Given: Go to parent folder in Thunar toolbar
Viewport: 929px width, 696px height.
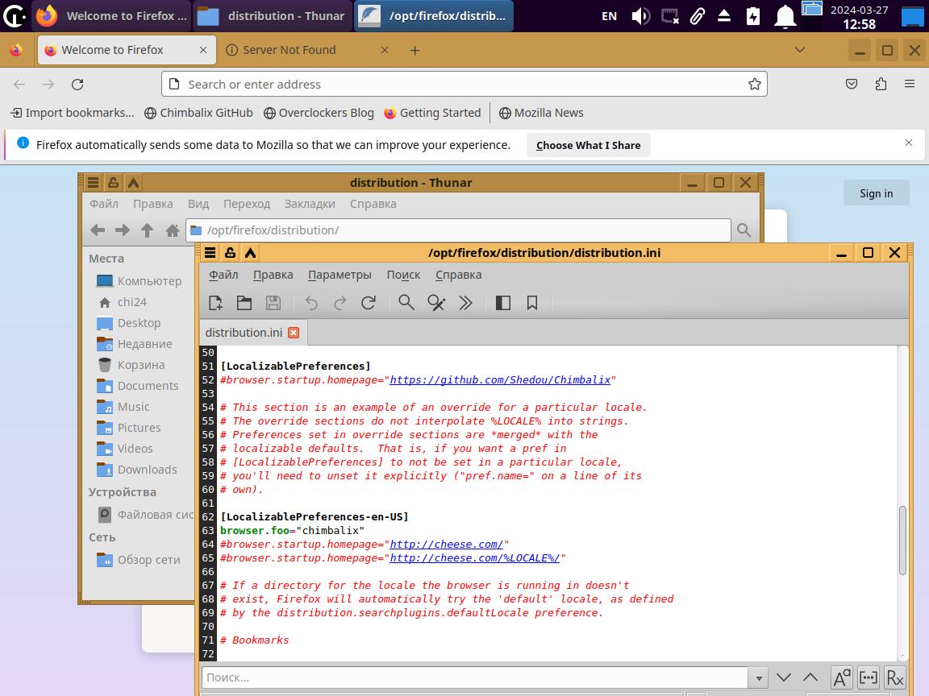Looking at the screenshot, I should click(147, 230).
